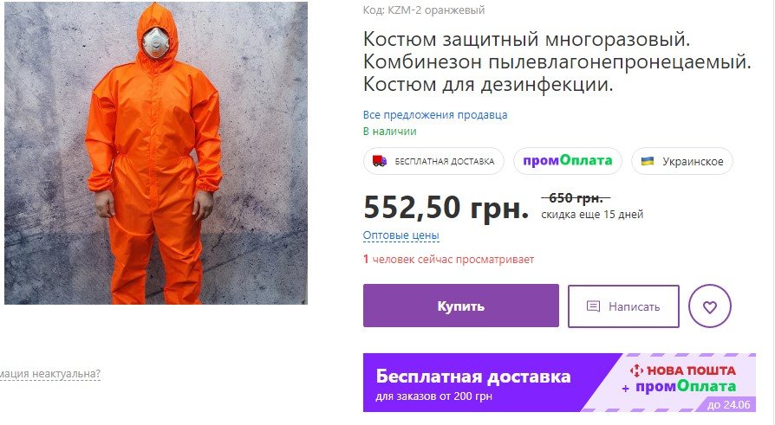The image size is (775, 425).
Task: Open chat via Написать button
Action: pyautogui.click(x=623, y=306)
